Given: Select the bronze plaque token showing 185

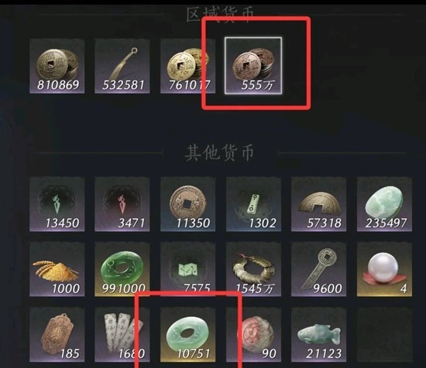Looking at the screenshot, I should [x=57, y=335].
